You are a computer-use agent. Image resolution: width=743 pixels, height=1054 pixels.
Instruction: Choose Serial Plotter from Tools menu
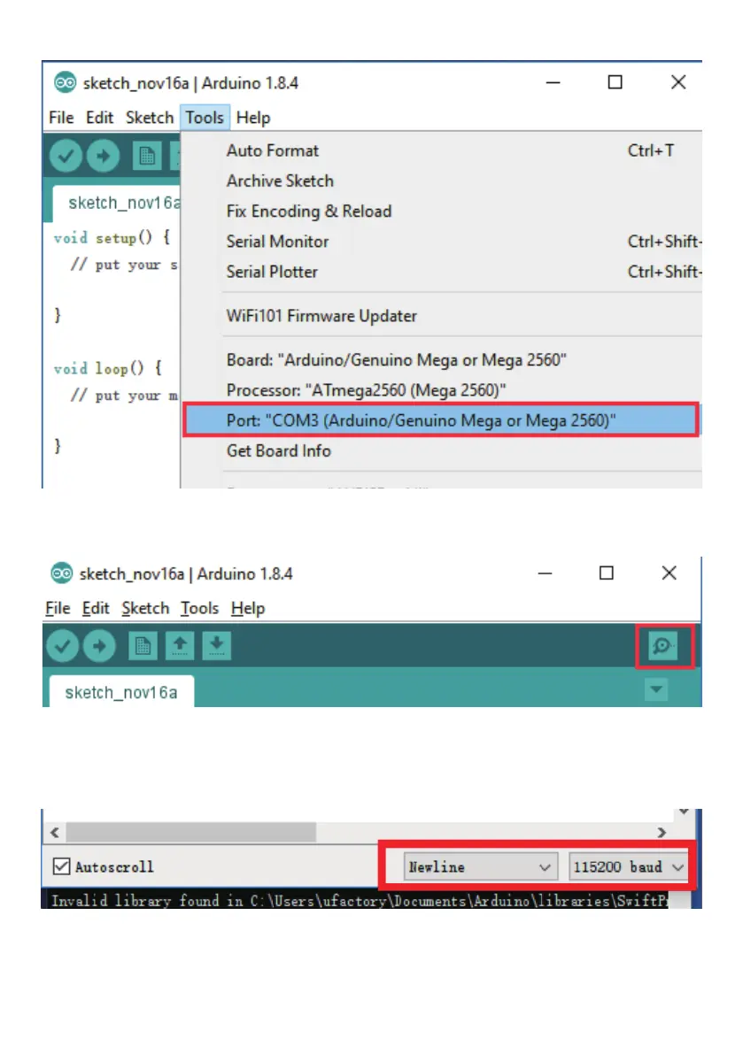click(443, 272)
